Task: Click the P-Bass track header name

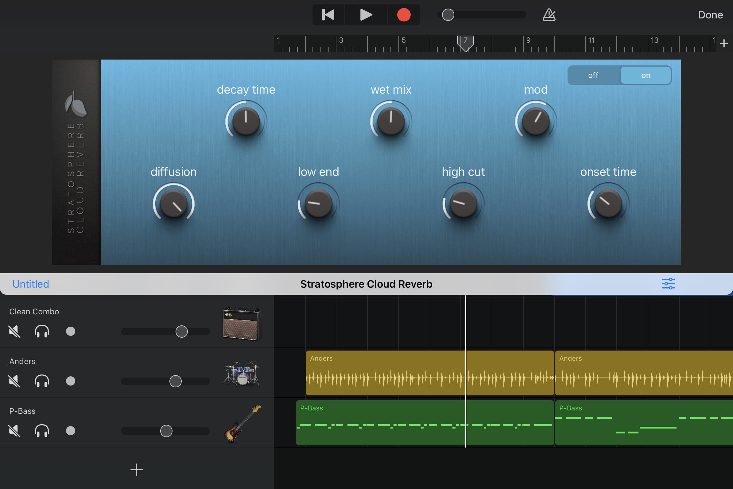Action: (22, 411)
